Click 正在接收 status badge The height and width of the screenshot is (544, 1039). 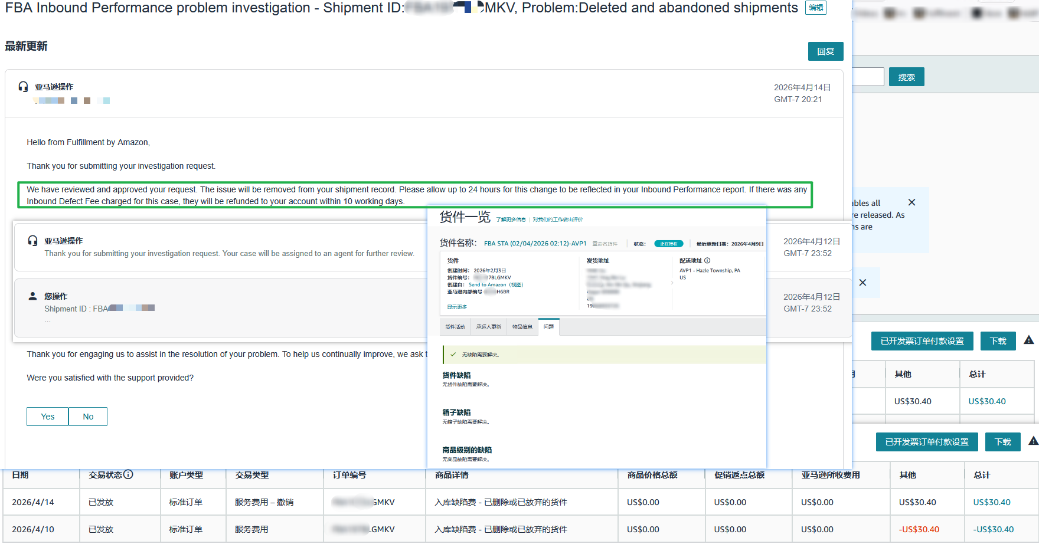coord(668,244)
